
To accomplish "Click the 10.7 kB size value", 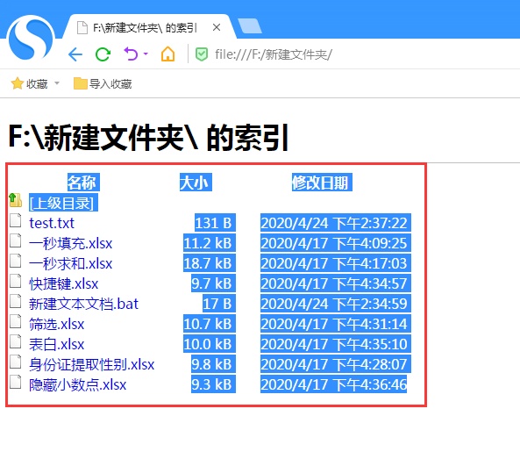I will 210,324.
